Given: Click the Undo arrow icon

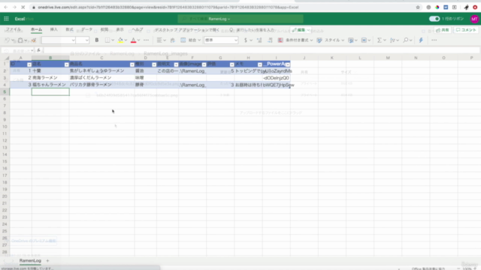Looking at the screenshot, I should 7,40.
